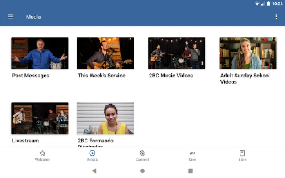
Task: Tap the Welcome star icon
Action: (x=42, y=153)
